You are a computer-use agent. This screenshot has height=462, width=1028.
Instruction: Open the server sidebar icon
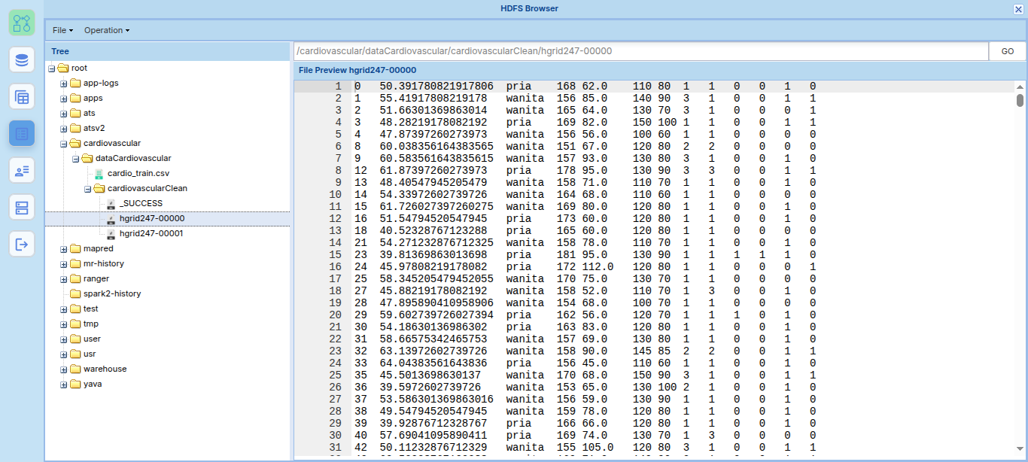tap(22, 207)
